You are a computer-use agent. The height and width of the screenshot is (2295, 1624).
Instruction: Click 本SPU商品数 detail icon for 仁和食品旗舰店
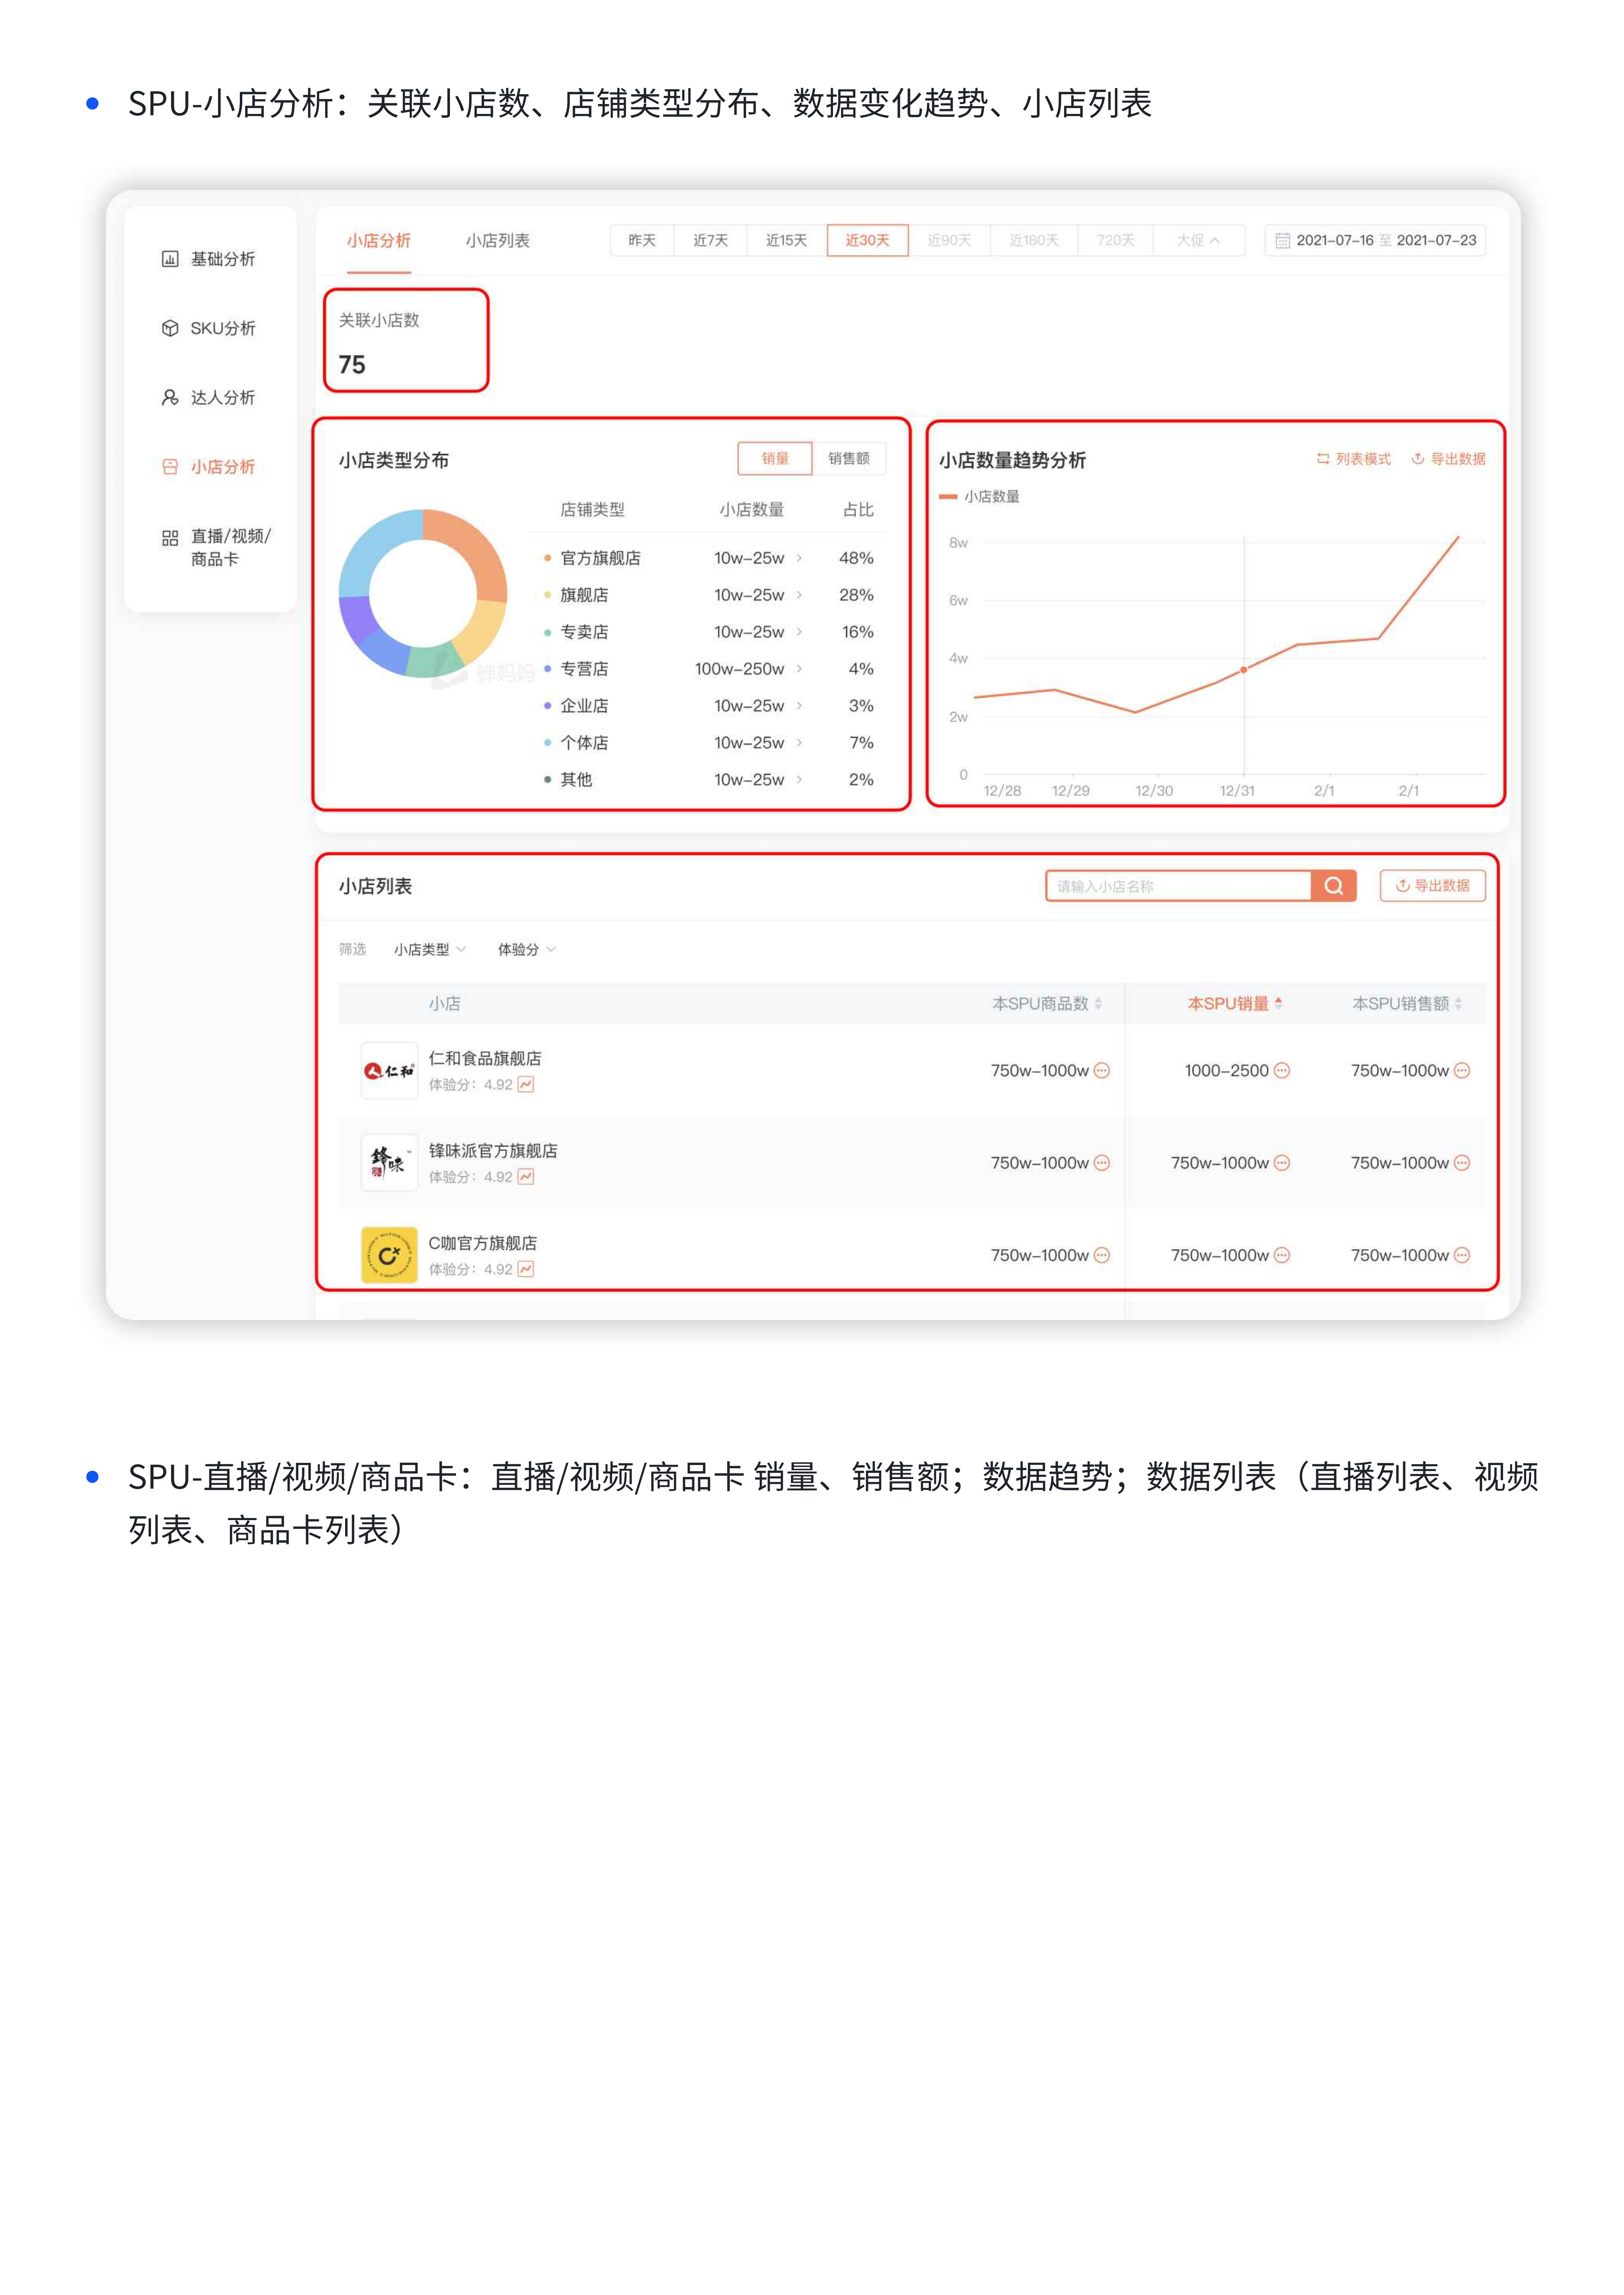click(1102, 1071)
